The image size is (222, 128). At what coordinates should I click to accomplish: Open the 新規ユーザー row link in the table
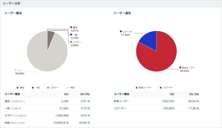[x=121, y=101]
